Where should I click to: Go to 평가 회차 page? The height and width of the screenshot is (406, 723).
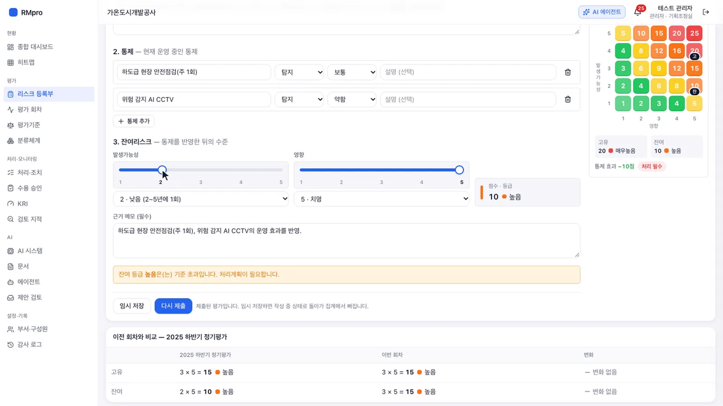[49, 109]
